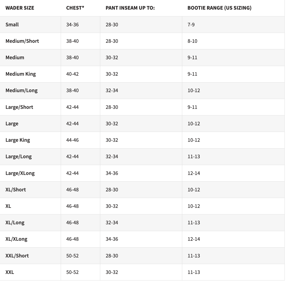
Task: Click the CHEST* column header
Action: (75, 8)
